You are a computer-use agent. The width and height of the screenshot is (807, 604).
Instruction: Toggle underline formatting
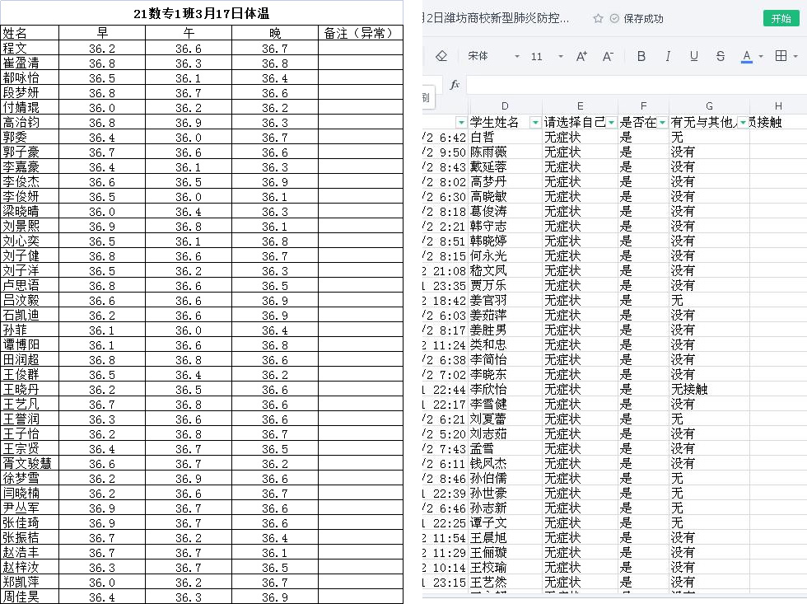pyautogui.click(x=693, y=56)
